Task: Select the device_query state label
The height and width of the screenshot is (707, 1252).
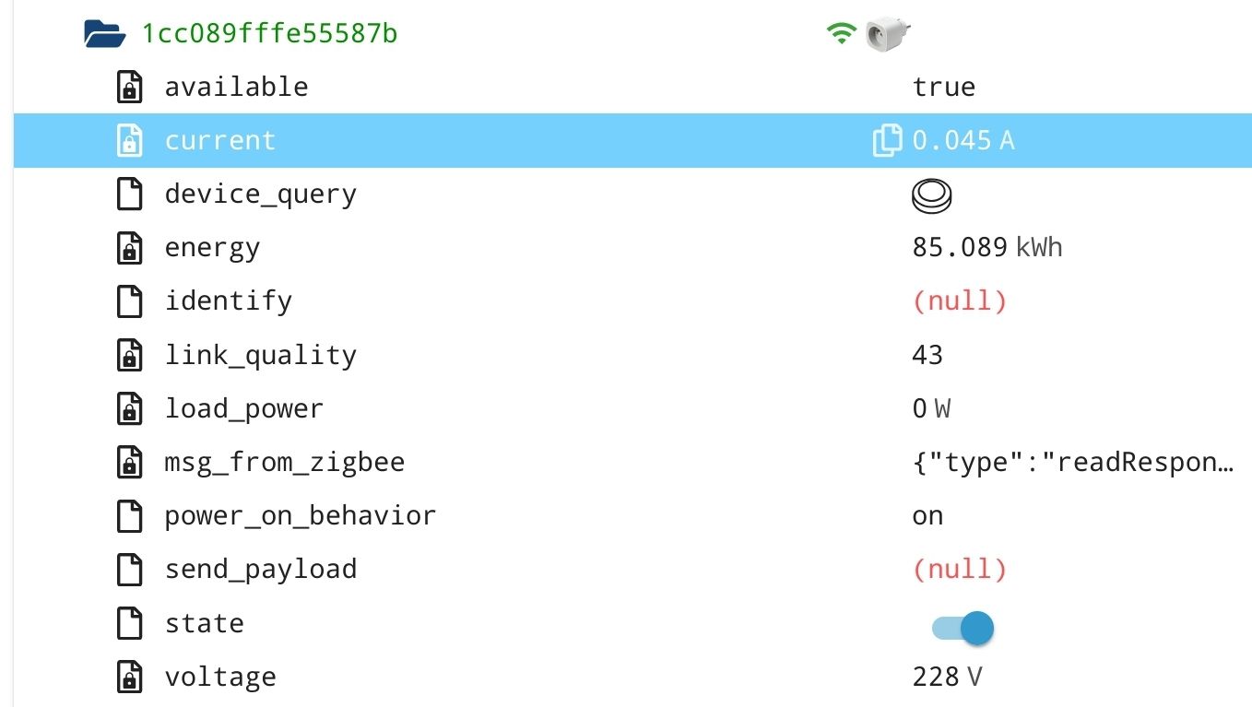Action: [x=260, y=194]
